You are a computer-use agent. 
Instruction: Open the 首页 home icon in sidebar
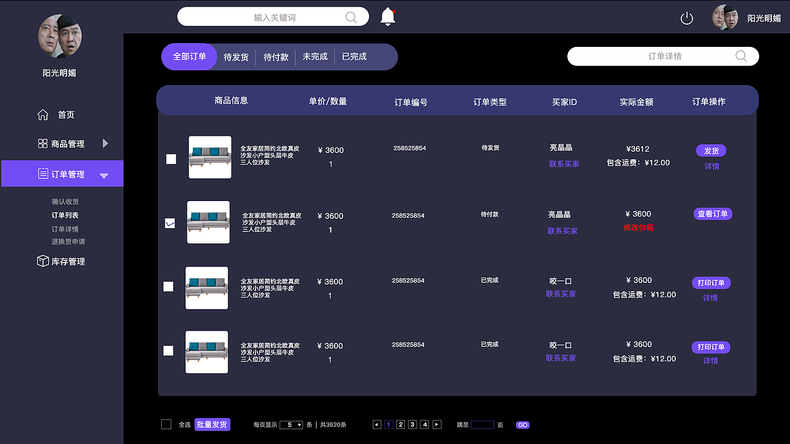(x=42, y=114)
